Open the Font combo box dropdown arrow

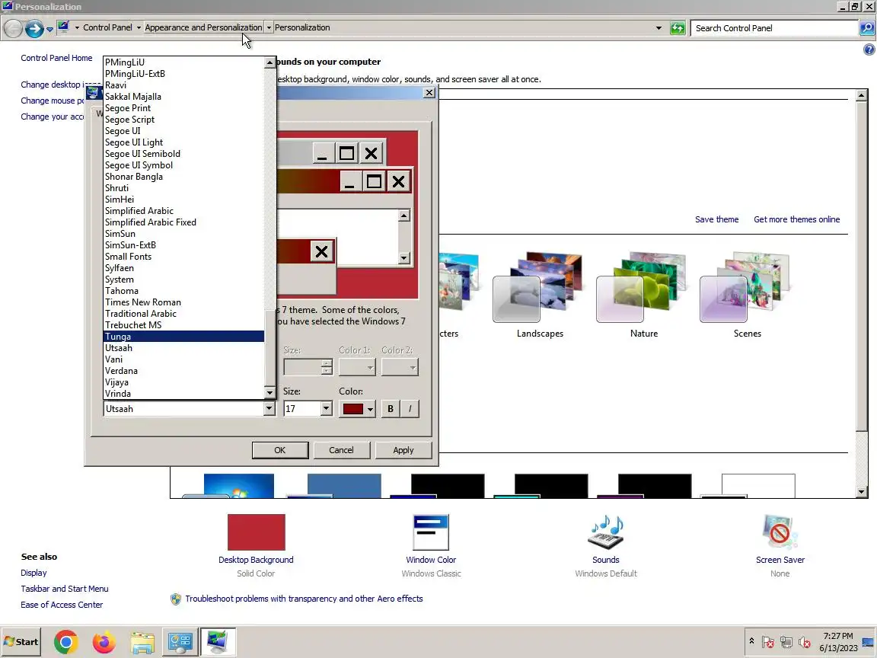coord(269,409)
